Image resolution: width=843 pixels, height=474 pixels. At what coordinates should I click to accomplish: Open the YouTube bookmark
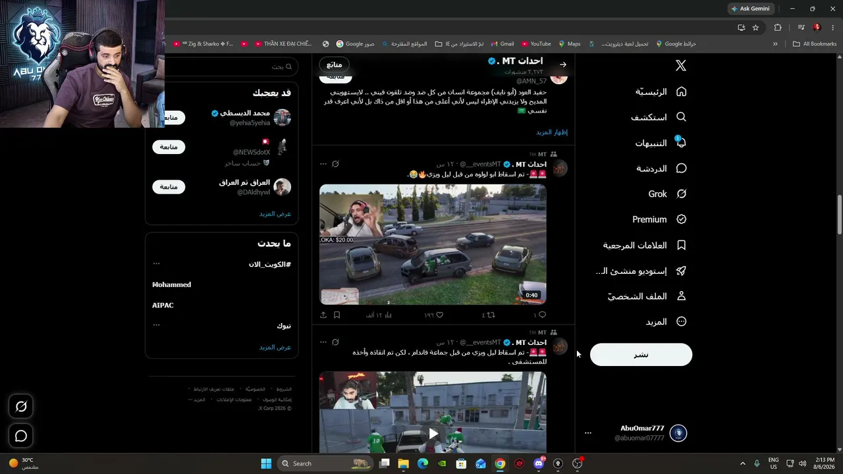(x=536, y=44)
